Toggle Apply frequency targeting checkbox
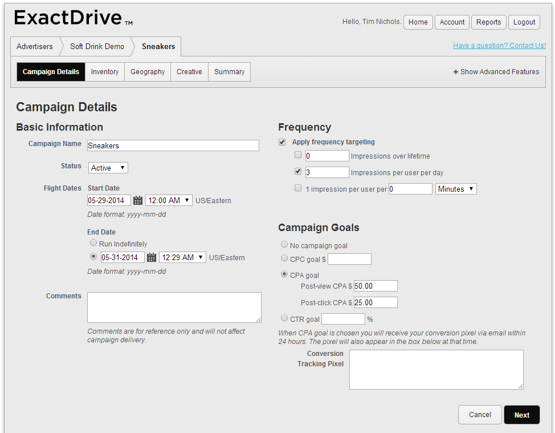555x433 pixels. click(x=282, y=142)
